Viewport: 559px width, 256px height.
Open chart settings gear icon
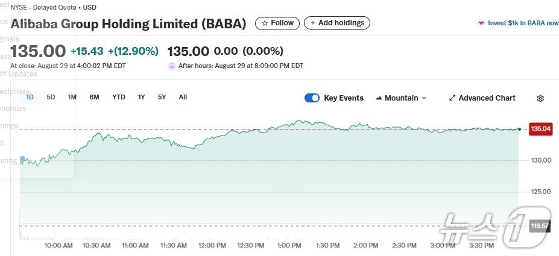[540, 98]
